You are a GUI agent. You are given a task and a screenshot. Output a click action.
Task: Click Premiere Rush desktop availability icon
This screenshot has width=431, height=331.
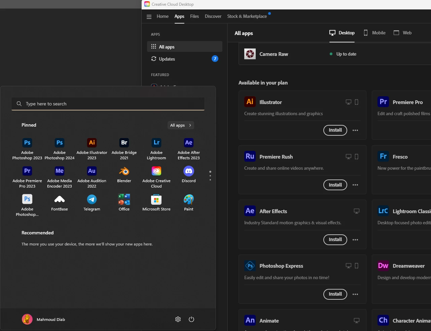tap(349, 157)
